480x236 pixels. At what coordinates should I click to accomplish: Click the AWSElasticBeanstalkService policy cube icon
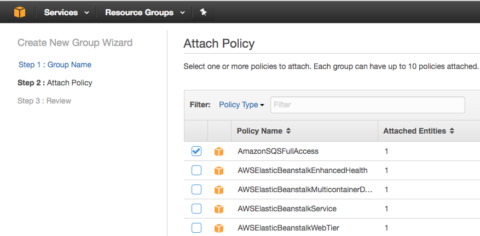click(219, 209)
